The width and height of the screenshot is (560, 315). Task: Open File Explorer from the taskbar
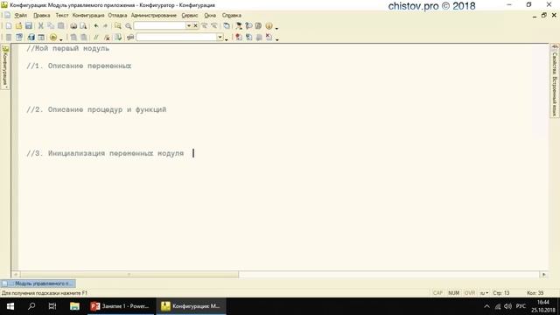tap(74, 306)
